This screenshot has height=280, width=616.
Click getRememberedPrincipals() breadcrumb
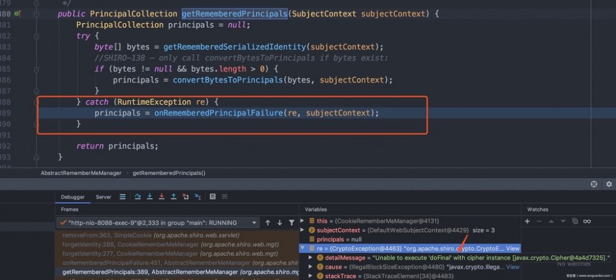point(169,173)
